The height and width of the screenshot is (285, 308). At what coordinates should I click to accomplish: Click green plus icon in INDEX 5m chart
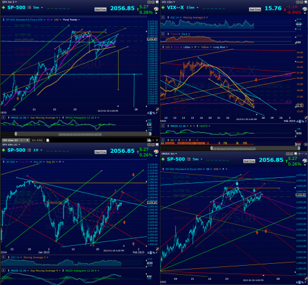click(x=163, y=159)
